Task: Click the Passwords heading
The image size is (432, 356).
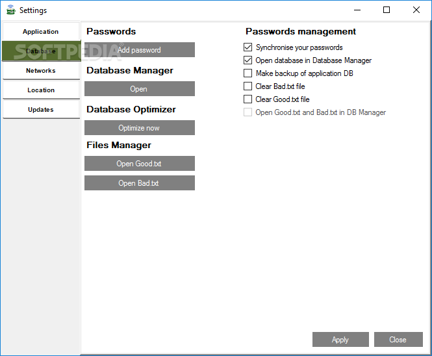Action: pyautogui.click(x=111, y=31)
